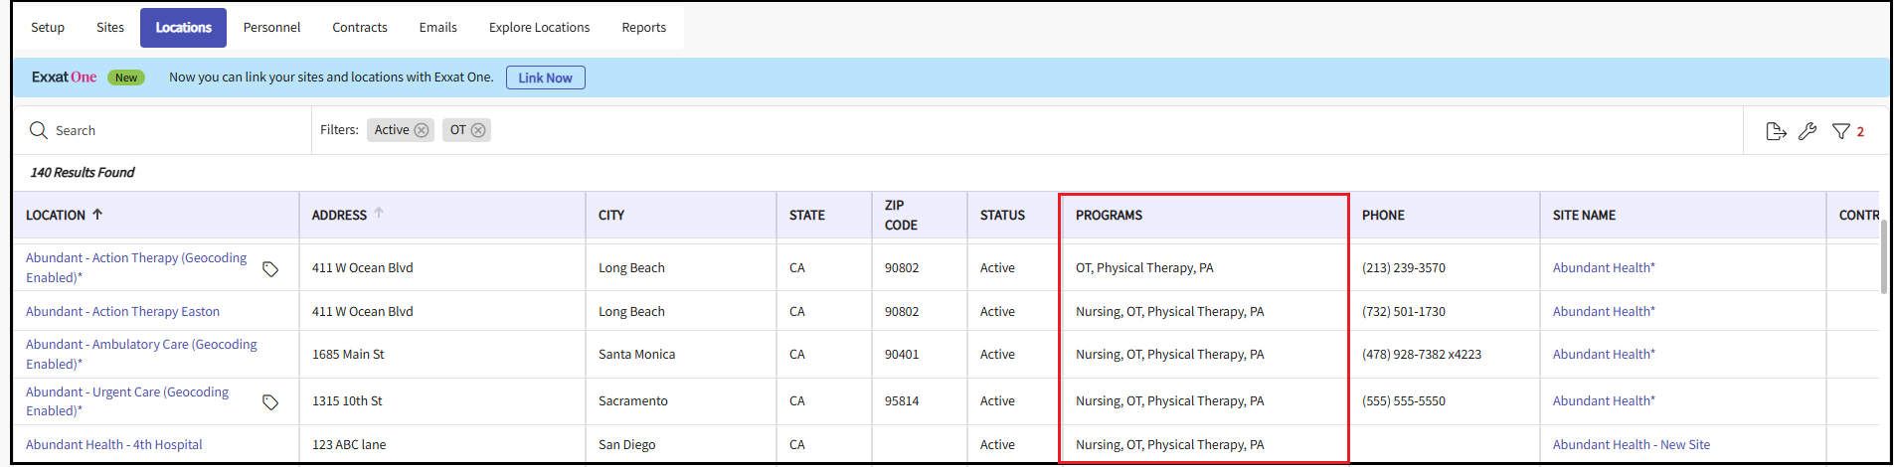This screenshot has width=1894, height=467.
Task: Click the vertical table scrollbar
Action: [1883, 258]
